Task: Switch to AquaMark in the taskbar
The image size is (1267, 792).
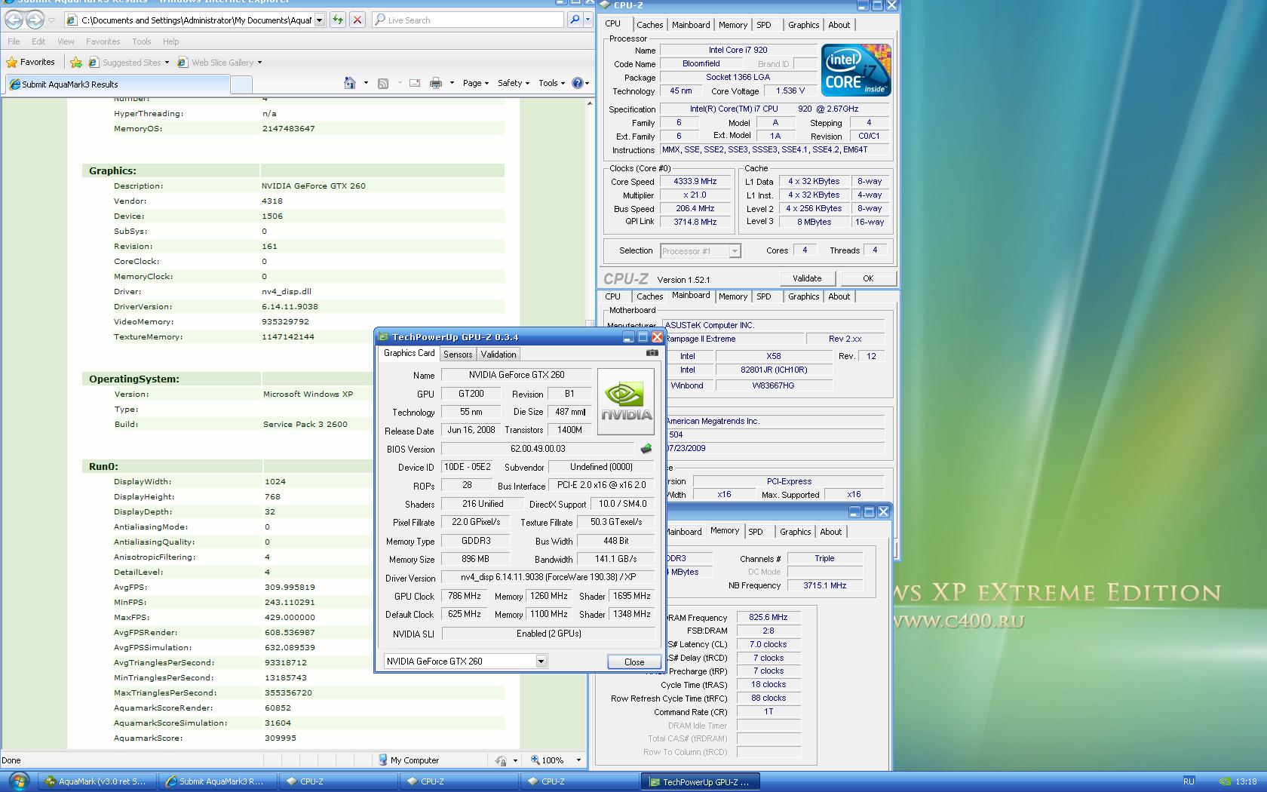Action: pos(97,781)
